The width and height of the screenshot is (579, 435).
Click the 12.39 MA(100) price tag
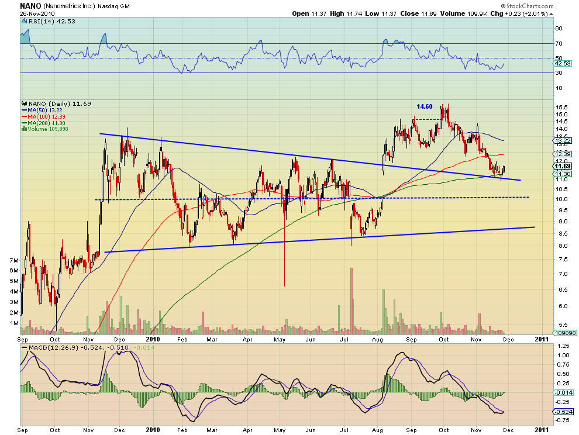click(563, 154)
